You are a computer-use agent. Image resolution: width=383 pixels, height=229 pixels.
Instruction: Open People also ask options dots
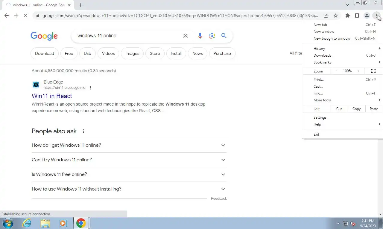coord(83,131)
